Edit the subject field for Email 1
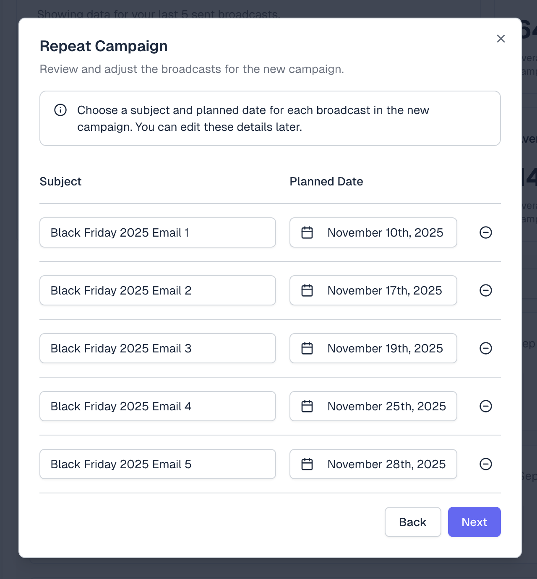537x579 pixels. pyautogui.click(x=157, y=232)
